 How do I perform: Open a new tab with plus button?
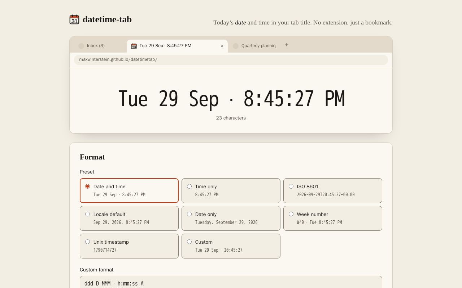[286, 45]
